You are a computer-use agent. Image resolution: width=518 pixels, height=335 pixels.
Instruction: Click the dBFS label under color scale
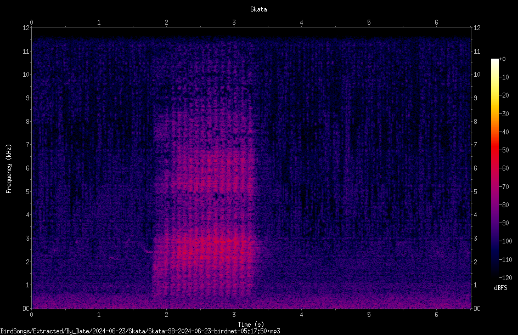click(x=500, y=288)
